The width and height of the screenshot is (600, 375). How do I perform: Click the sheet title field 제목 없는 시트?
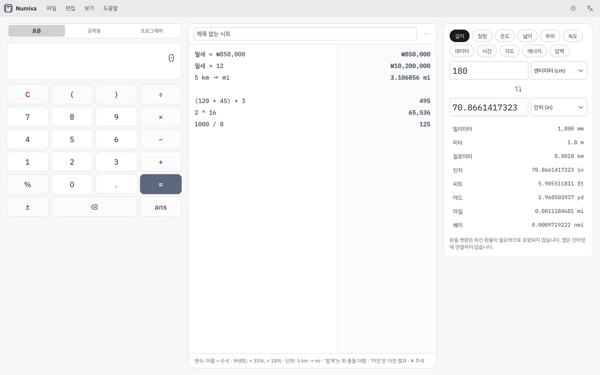(x=305, y=34)
